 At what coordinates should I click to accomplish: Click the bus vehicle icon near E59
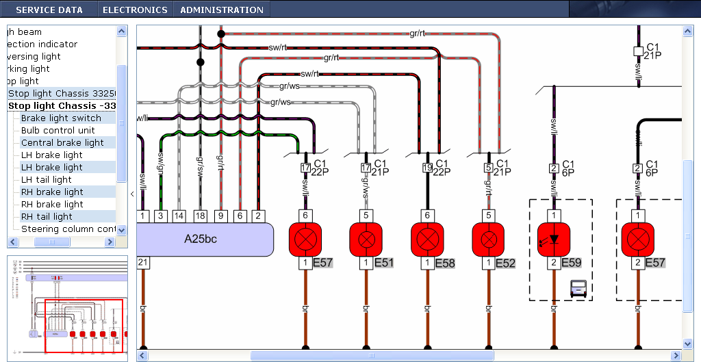click(x=578, y=288)
